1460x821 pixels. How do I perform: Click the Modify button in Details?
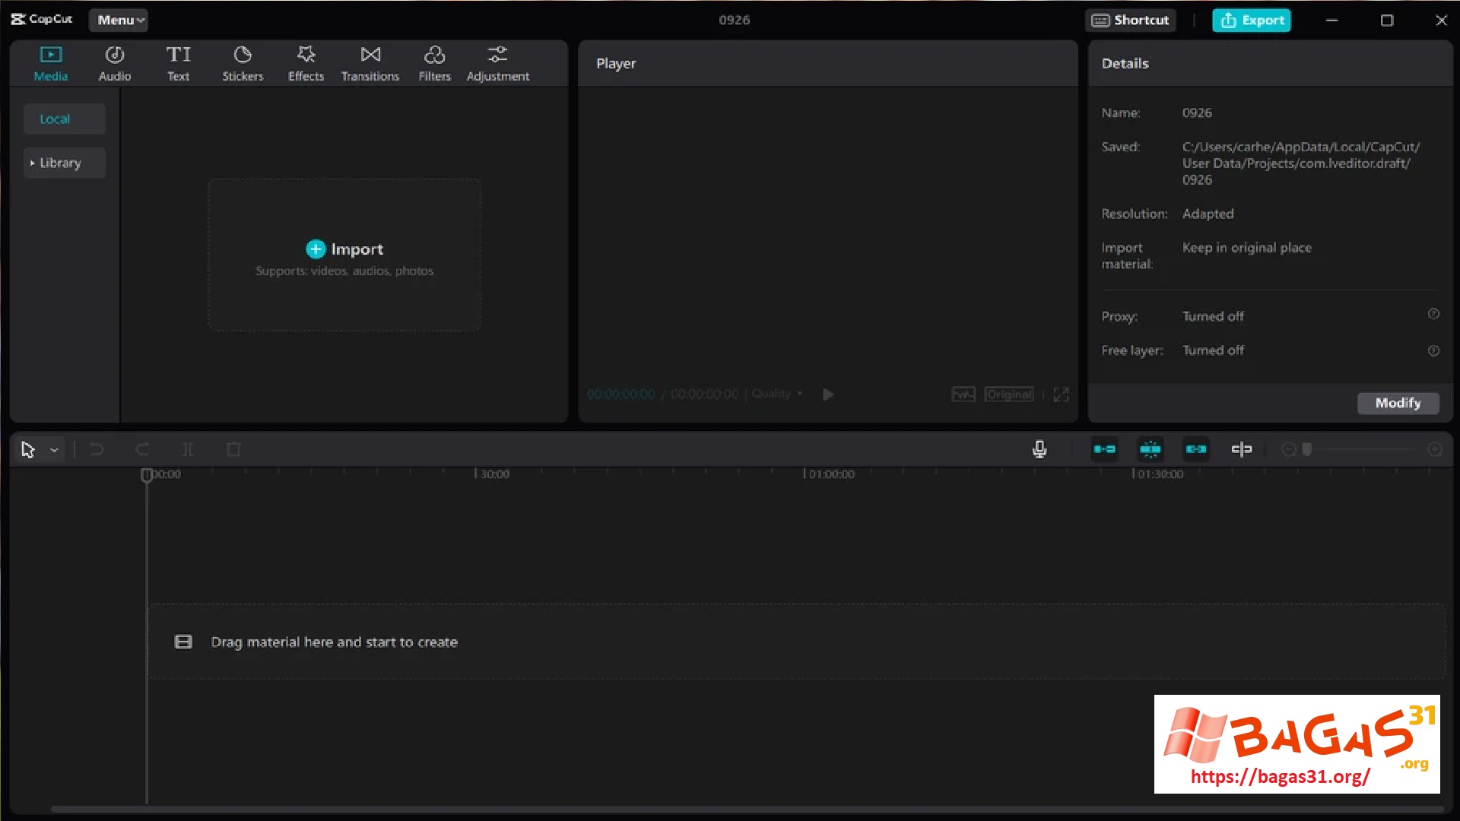pos(1398,403)
